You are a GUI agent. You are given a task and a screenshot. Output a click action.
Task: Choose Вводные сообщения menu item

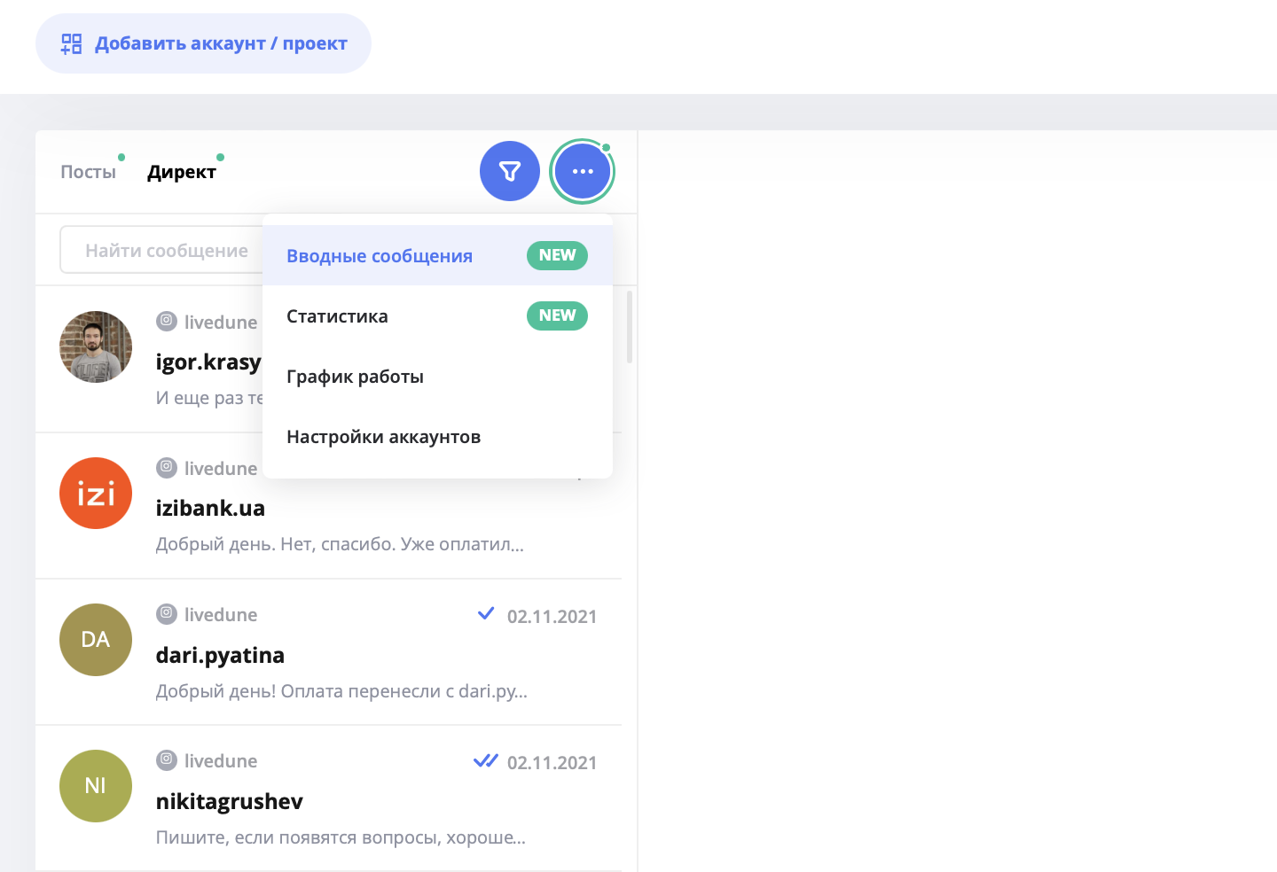(438, 255)
